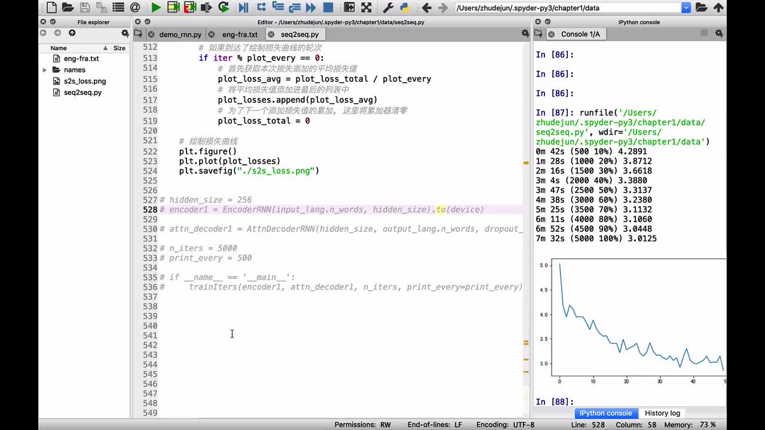Re-run last script icon
765x430 pixels.
coord(224,8)
